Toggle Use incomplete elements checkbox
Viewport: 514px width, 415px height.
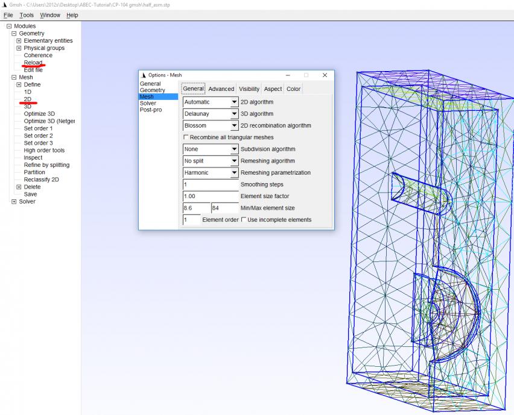(x=244, y=220)
